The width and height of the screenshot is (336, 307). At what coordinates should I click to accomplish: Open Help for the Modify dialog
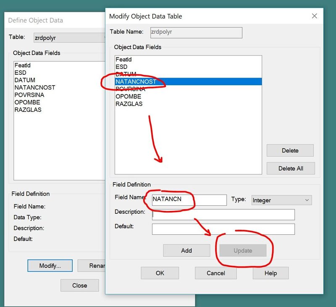click(x=270, y=273)
